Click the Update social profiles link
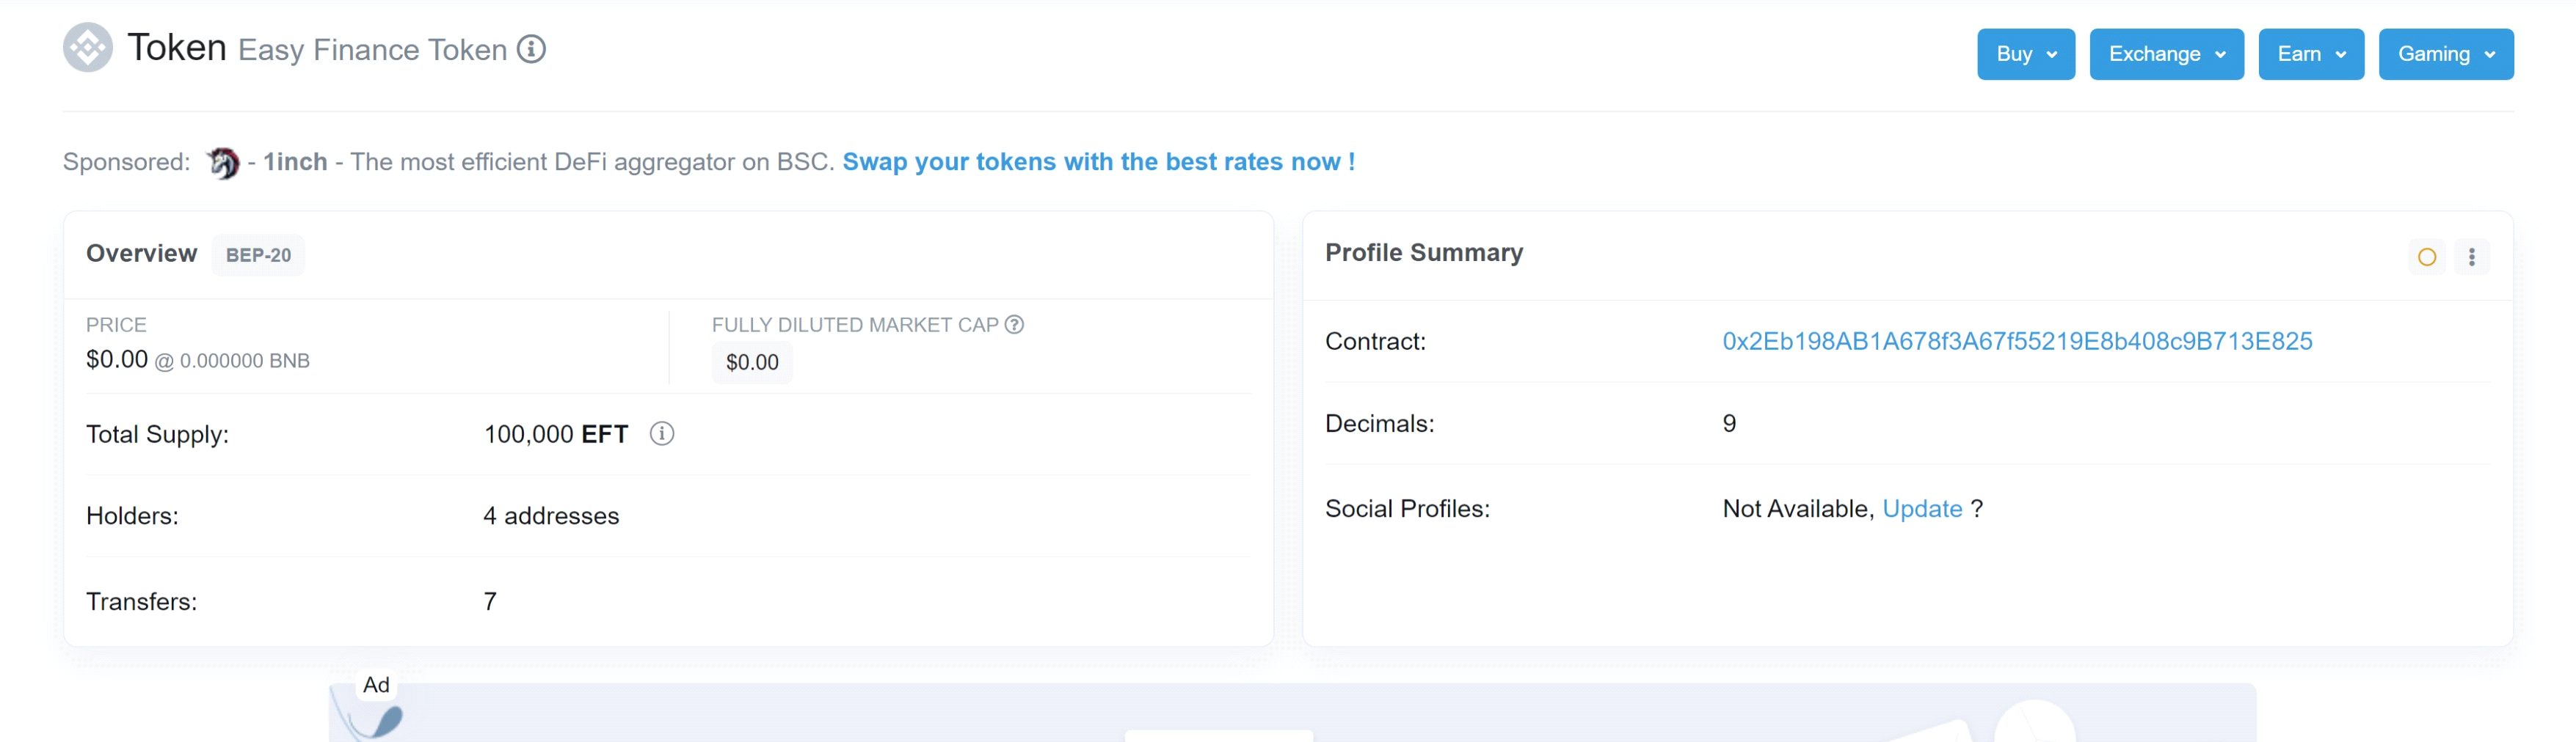This screenshot has width=2576, height=742. click(1922, 510)
